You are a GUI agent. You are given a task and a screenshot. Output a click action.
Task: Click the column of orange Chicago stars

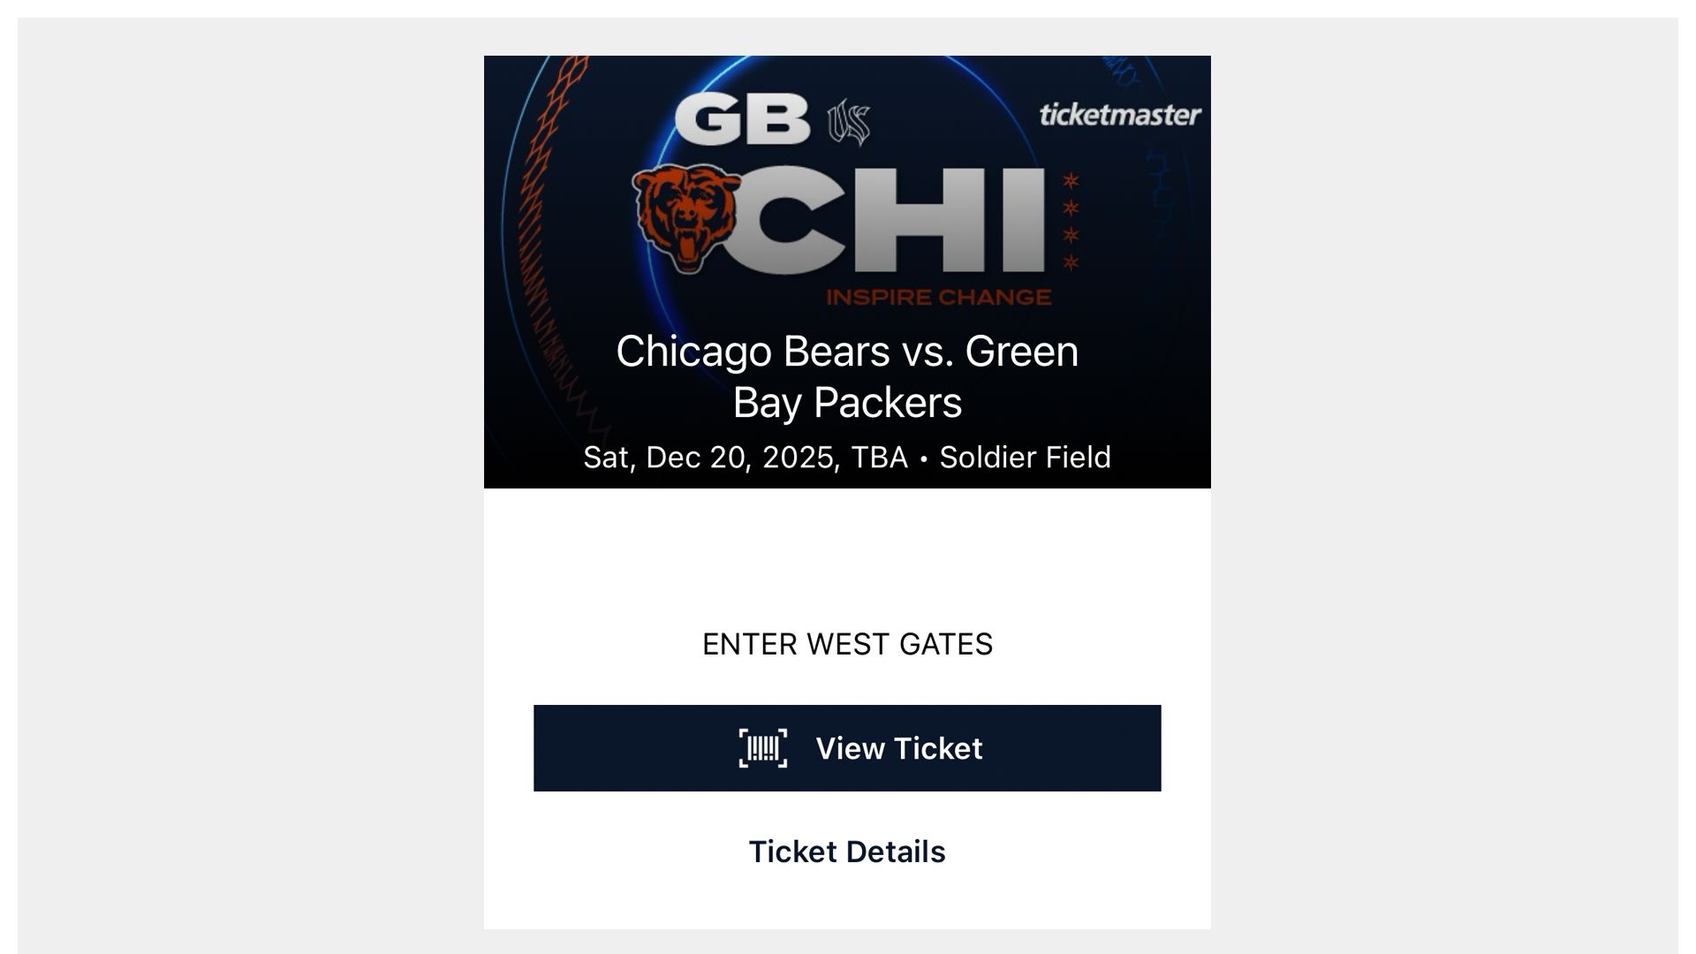coord(1071,222)
